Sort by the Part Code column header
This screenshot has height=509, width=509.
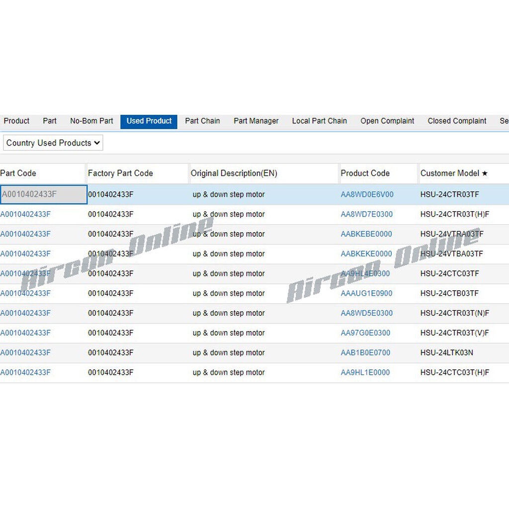coord(18,173)
